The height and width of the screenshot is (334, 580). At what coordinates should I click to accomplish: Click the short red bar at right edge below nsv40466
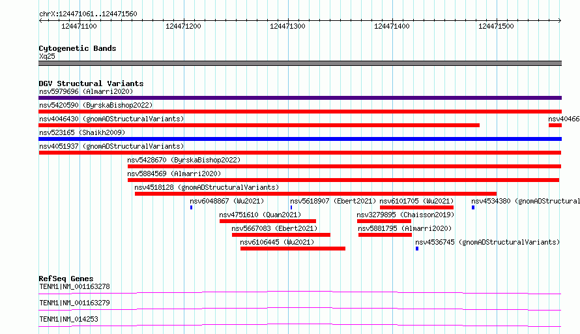coord(555,125)
